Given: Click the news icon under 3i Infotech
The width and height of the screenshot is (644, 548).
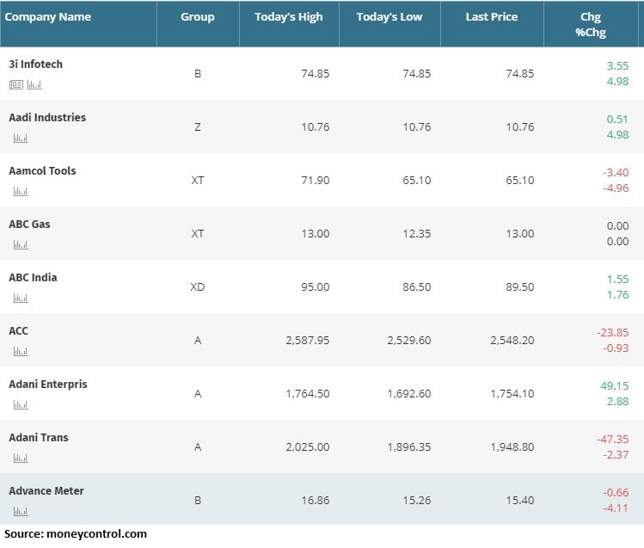Looking at the screenshot, I should pos(16,84).
